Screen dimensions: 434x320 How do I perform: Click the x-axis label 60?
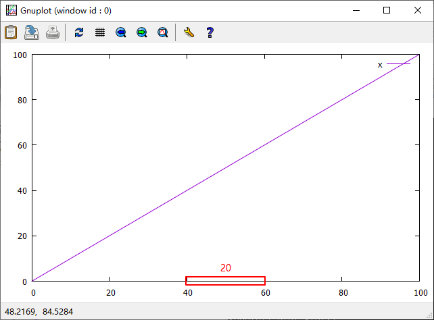coord(266,293)
